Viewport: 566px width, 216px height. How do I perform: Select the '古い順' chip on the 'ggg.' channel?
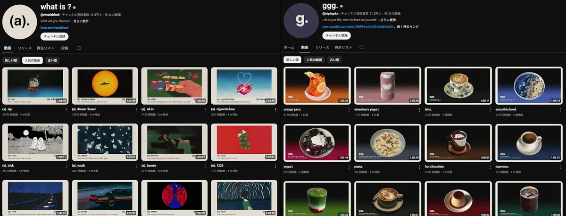click(334, 60)
